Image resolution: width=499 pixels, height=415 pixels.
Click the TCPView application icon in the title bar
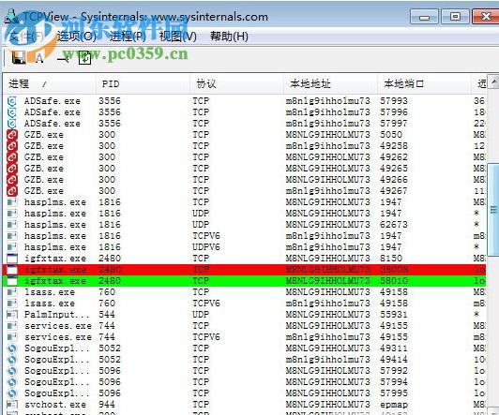point(12,17)
